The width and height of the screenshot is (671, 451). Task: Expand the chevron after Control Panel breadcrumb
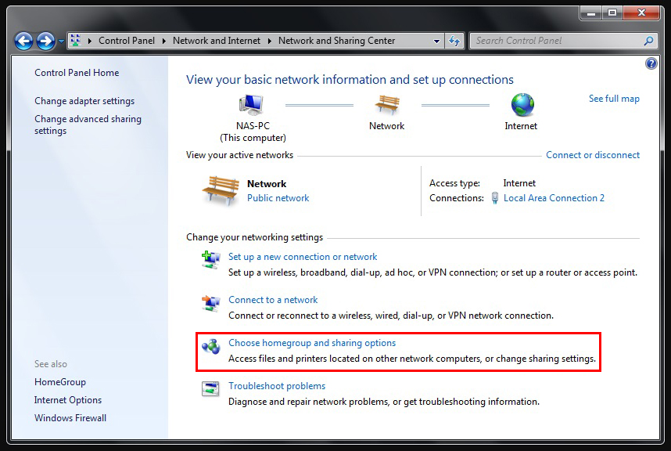coord(164,41)
